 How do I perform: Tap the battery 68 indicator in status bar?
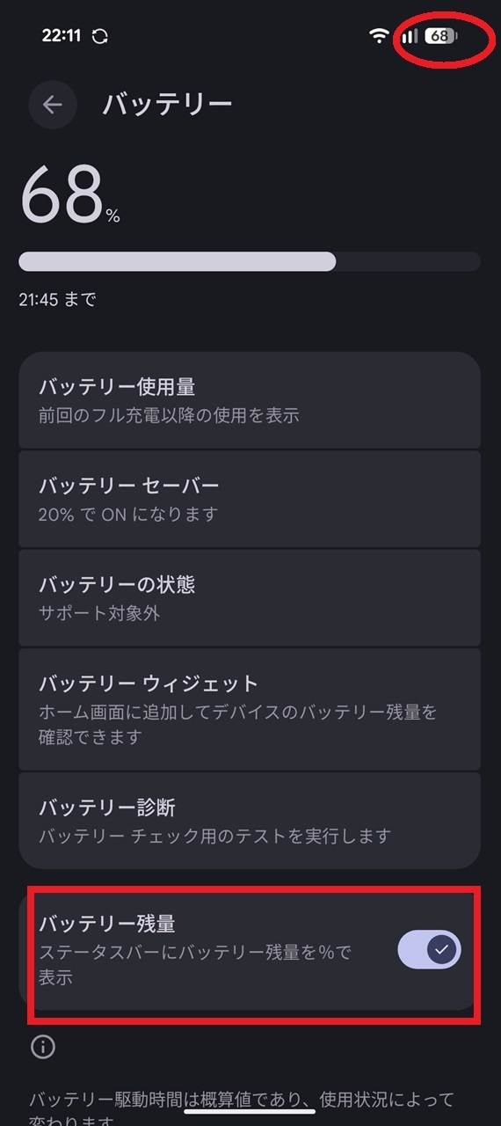pyautogui.click(x=441, y=36)
